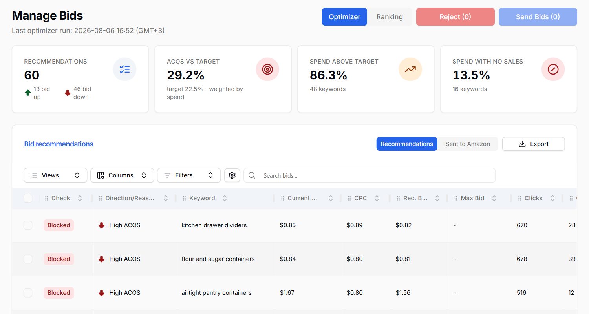The image size is (589, 314).
Task: Click the drag handle on CPC column
Action: coord(349,198)
